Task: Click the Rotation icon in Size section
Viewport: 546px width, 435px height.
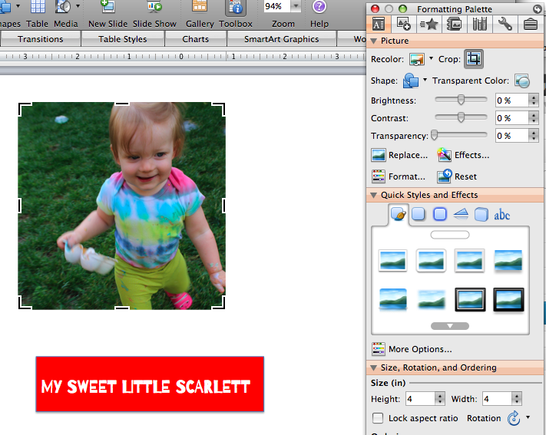Action: pyautogui.click(x=515, y=418)
